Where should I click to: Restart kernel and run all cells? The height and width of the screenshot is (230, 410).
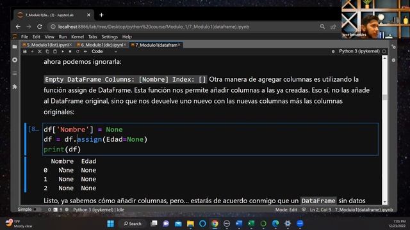click(85, 52)
